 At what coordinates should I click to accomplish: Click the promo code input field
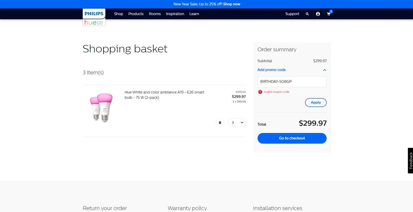(x=292, y=82)
